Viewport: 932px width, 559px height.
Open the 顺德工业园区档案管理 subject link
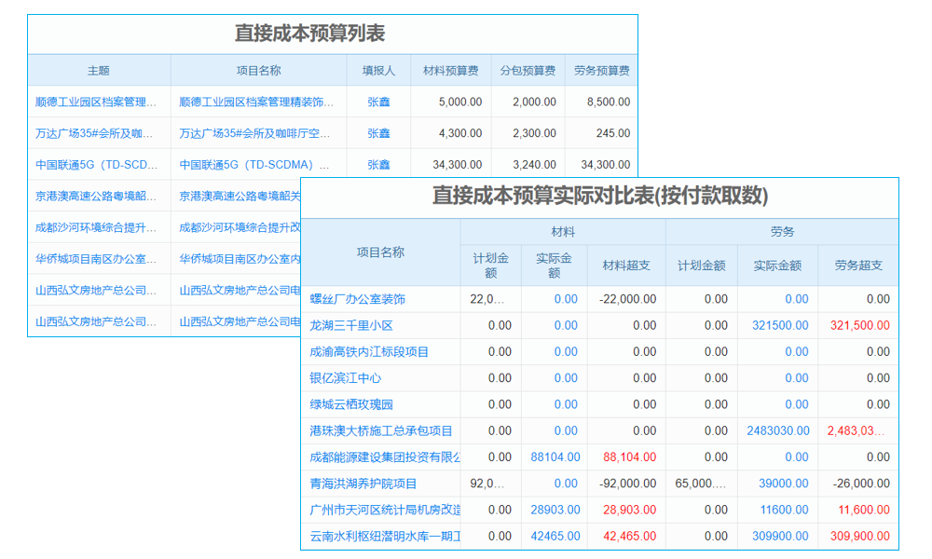tap(98, 102)
